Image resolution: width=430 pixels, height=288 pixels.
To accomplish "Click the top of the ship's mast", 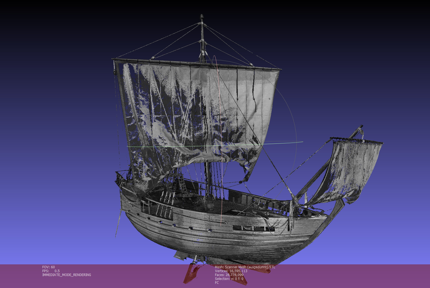I will pos(202,17).
